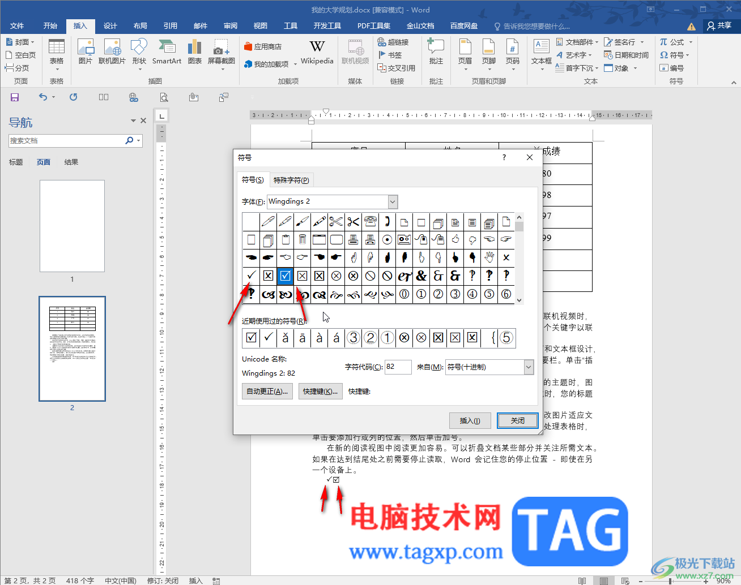Switch to the Design (设计) ribbon tab
The width and height of the screenshot is (741, 585).
110,25
